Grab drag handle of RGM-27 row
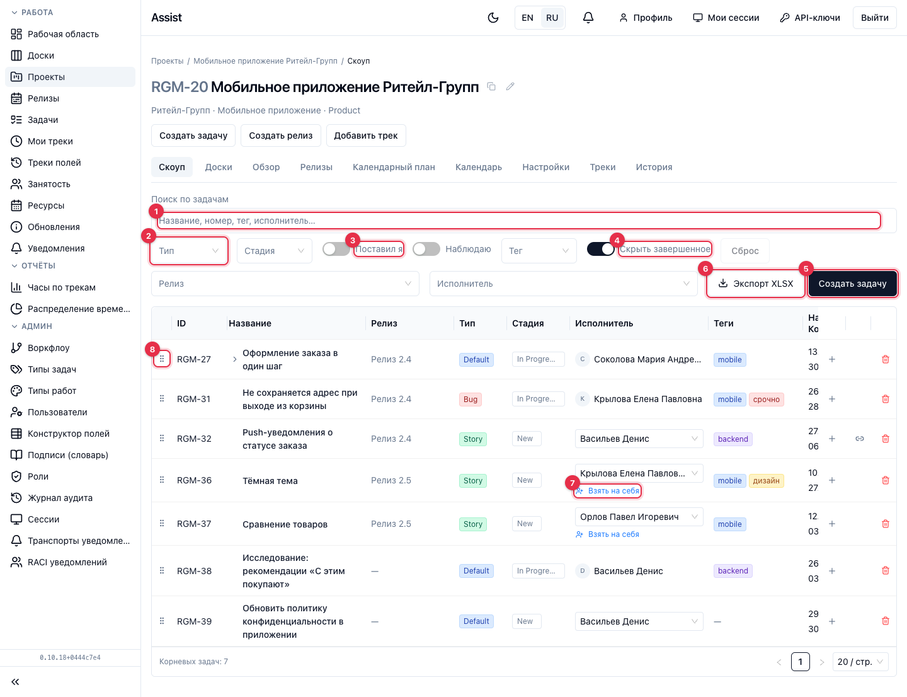The width and height of the screenshot is (907, 697). (162, 359)
